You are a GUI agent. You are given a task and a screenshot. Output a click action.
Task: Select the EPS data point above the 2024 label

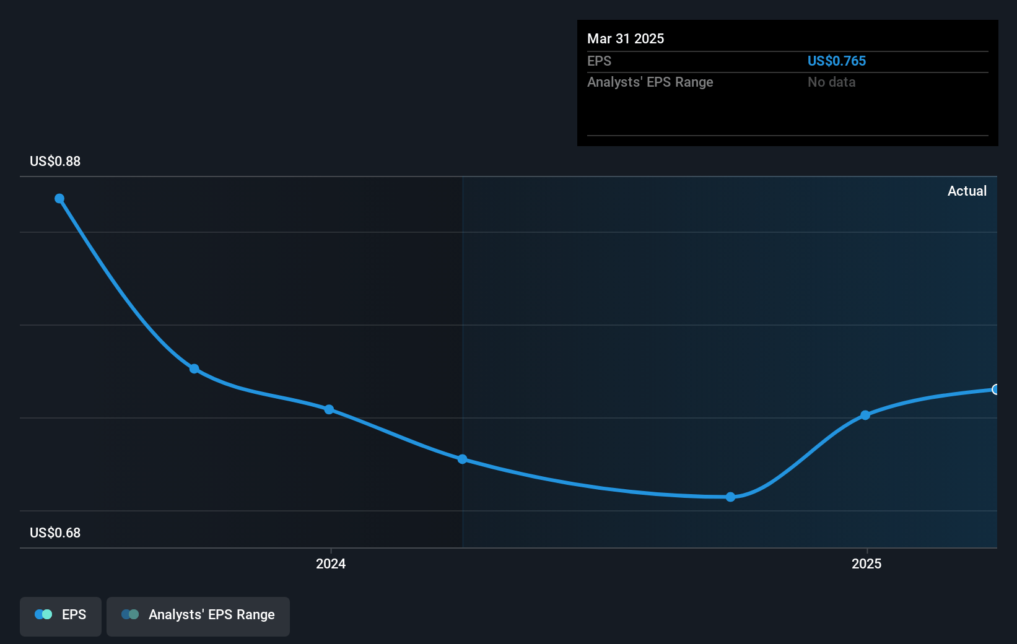click(329, 409)
